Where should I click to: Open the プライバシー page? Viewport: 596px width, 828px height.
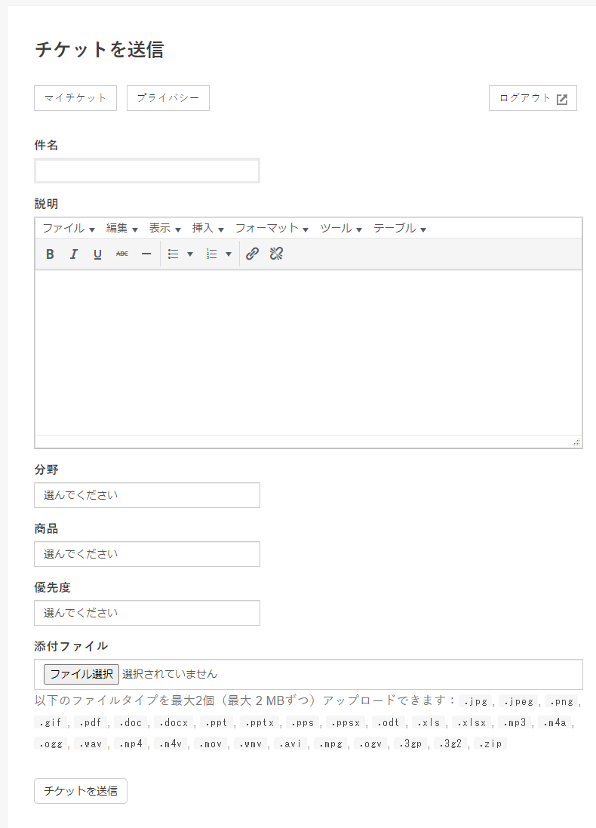168,98
